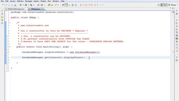Click the Previous Annotation icon

tap(86, 5)
